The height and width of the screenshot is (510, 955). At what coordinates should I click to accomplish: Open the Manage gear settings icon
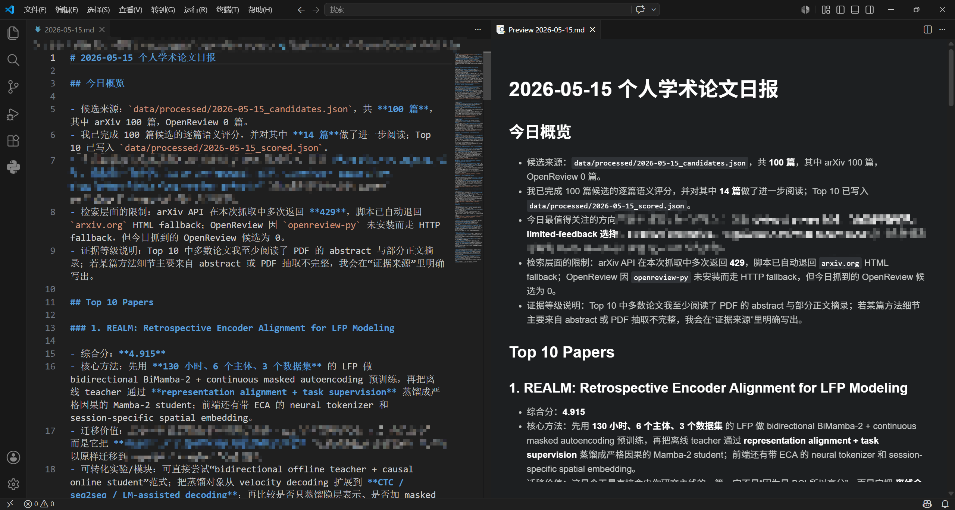(x=13, y=484)
